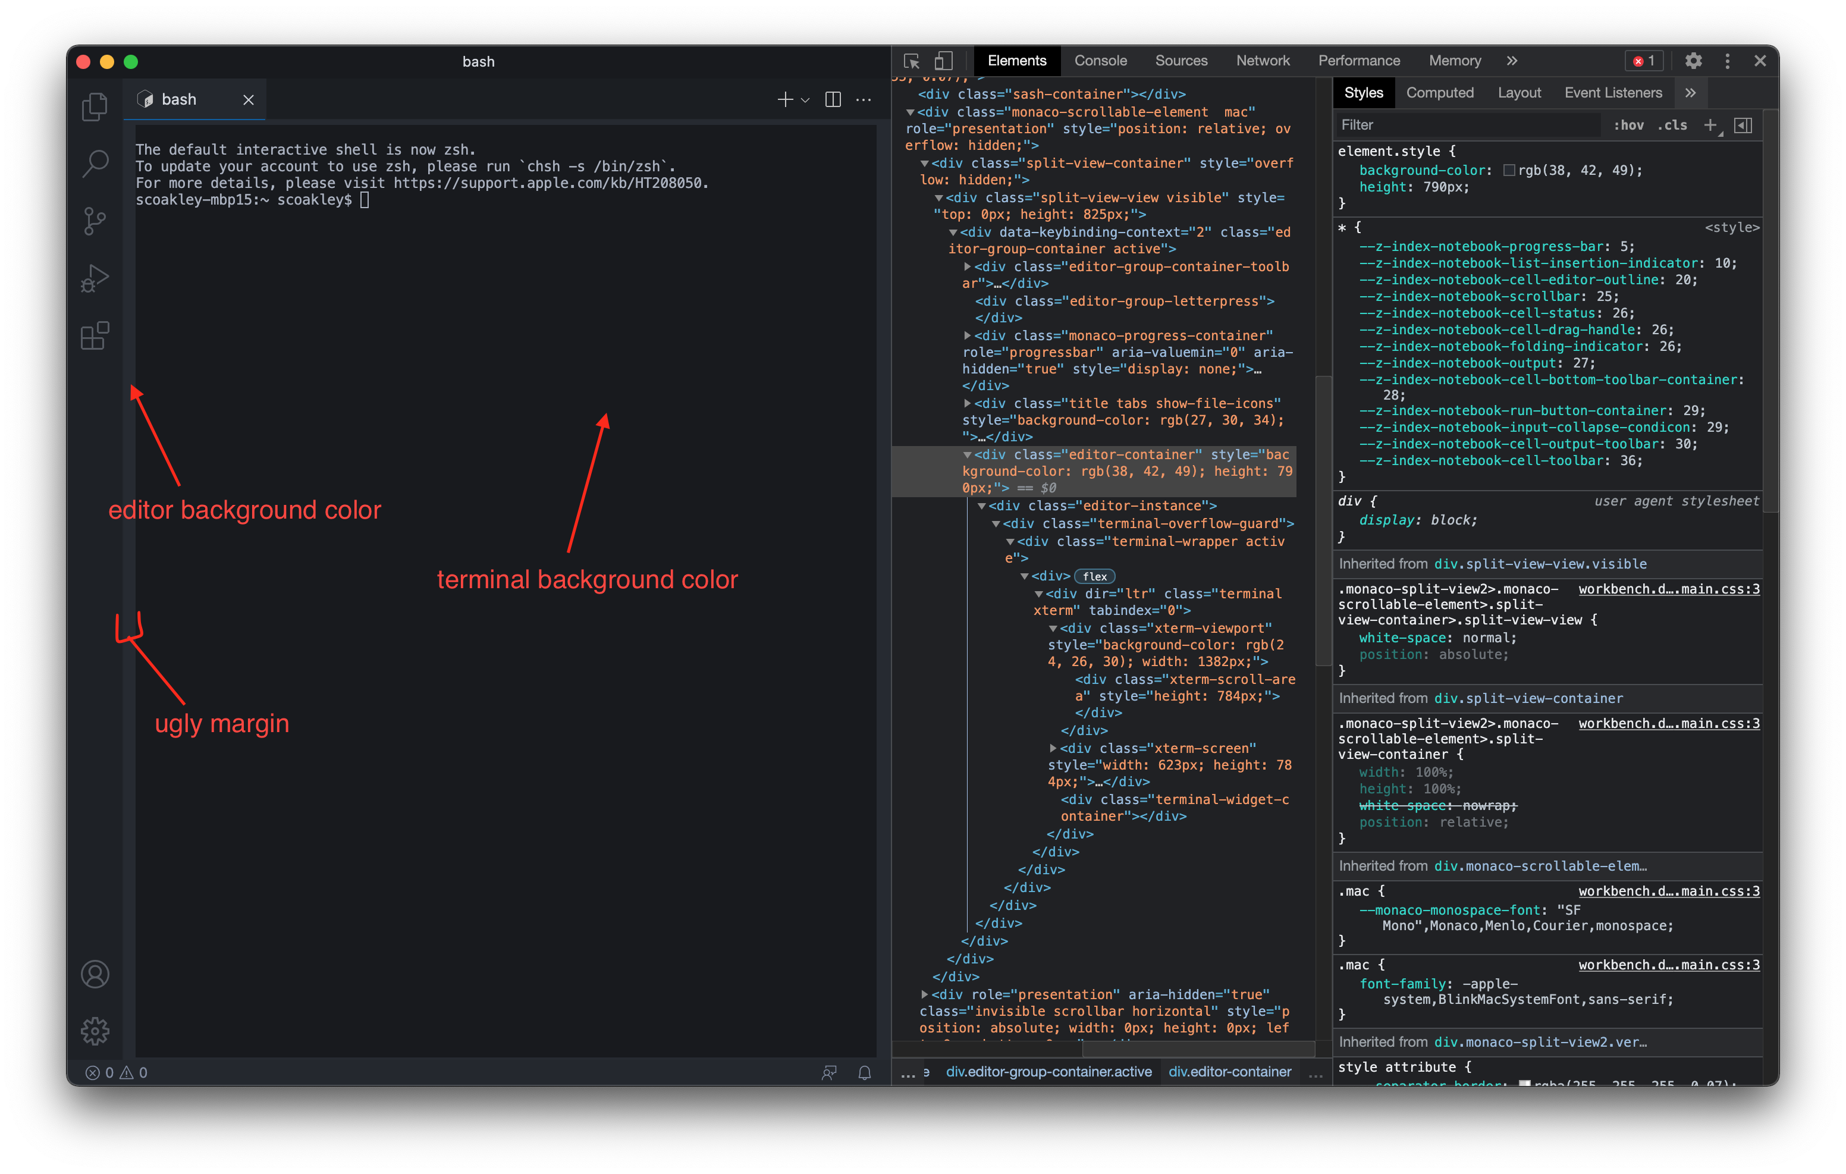Switch to the Console tab in DevTools
Viewport: 1846px width, 1174px height.
point(1101,61)
